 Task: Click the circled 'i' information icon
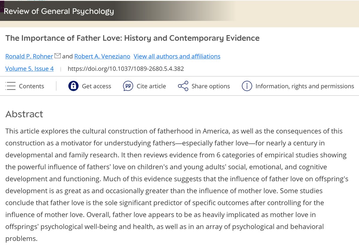(247, 86)
